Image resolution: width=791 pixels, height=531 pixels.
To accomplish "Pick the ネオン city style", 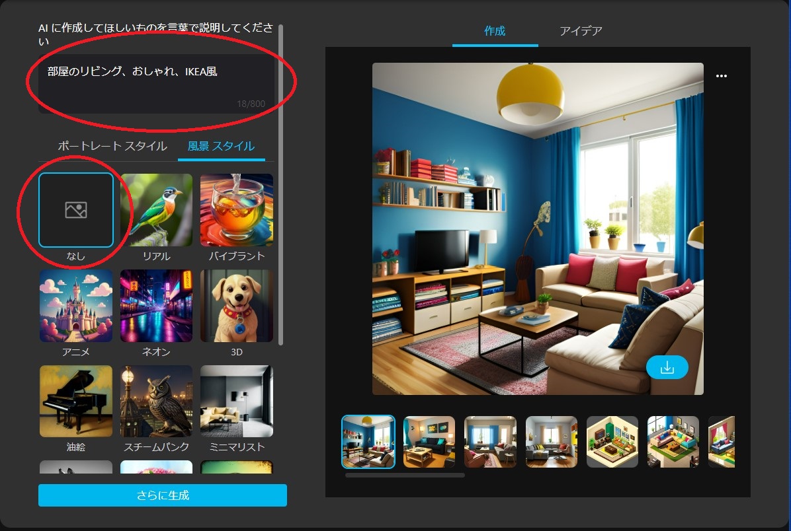I will point(156,306).
